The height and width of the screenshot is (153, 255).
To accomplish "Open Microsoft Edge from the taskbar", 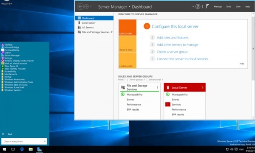I will pyautogui.click(x=22, y=149).
